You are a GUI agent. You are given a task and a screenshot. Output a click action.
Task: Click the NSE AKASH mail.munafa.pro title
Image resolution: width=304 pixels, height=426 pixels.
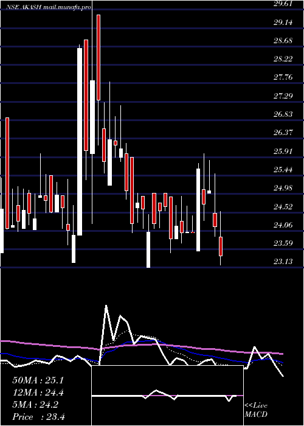click(x=49, y=7)
